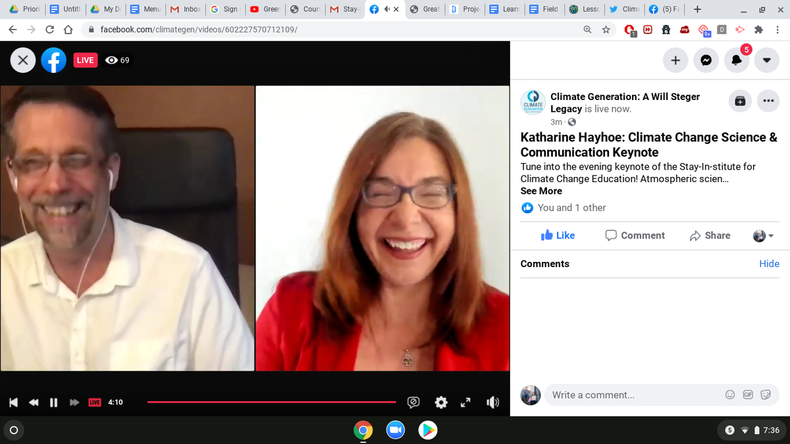
Task: Hide the Comments section
Action: [769, 264]
